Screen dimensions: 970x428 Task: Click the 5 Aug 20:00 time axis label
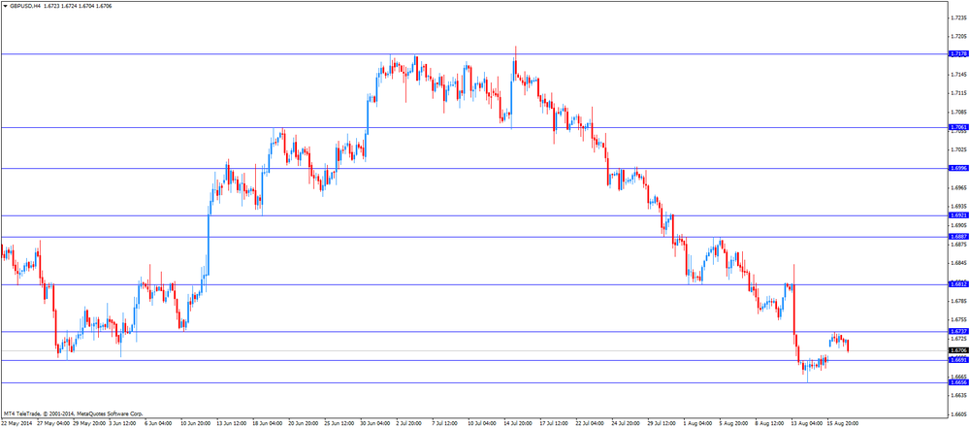733,424
